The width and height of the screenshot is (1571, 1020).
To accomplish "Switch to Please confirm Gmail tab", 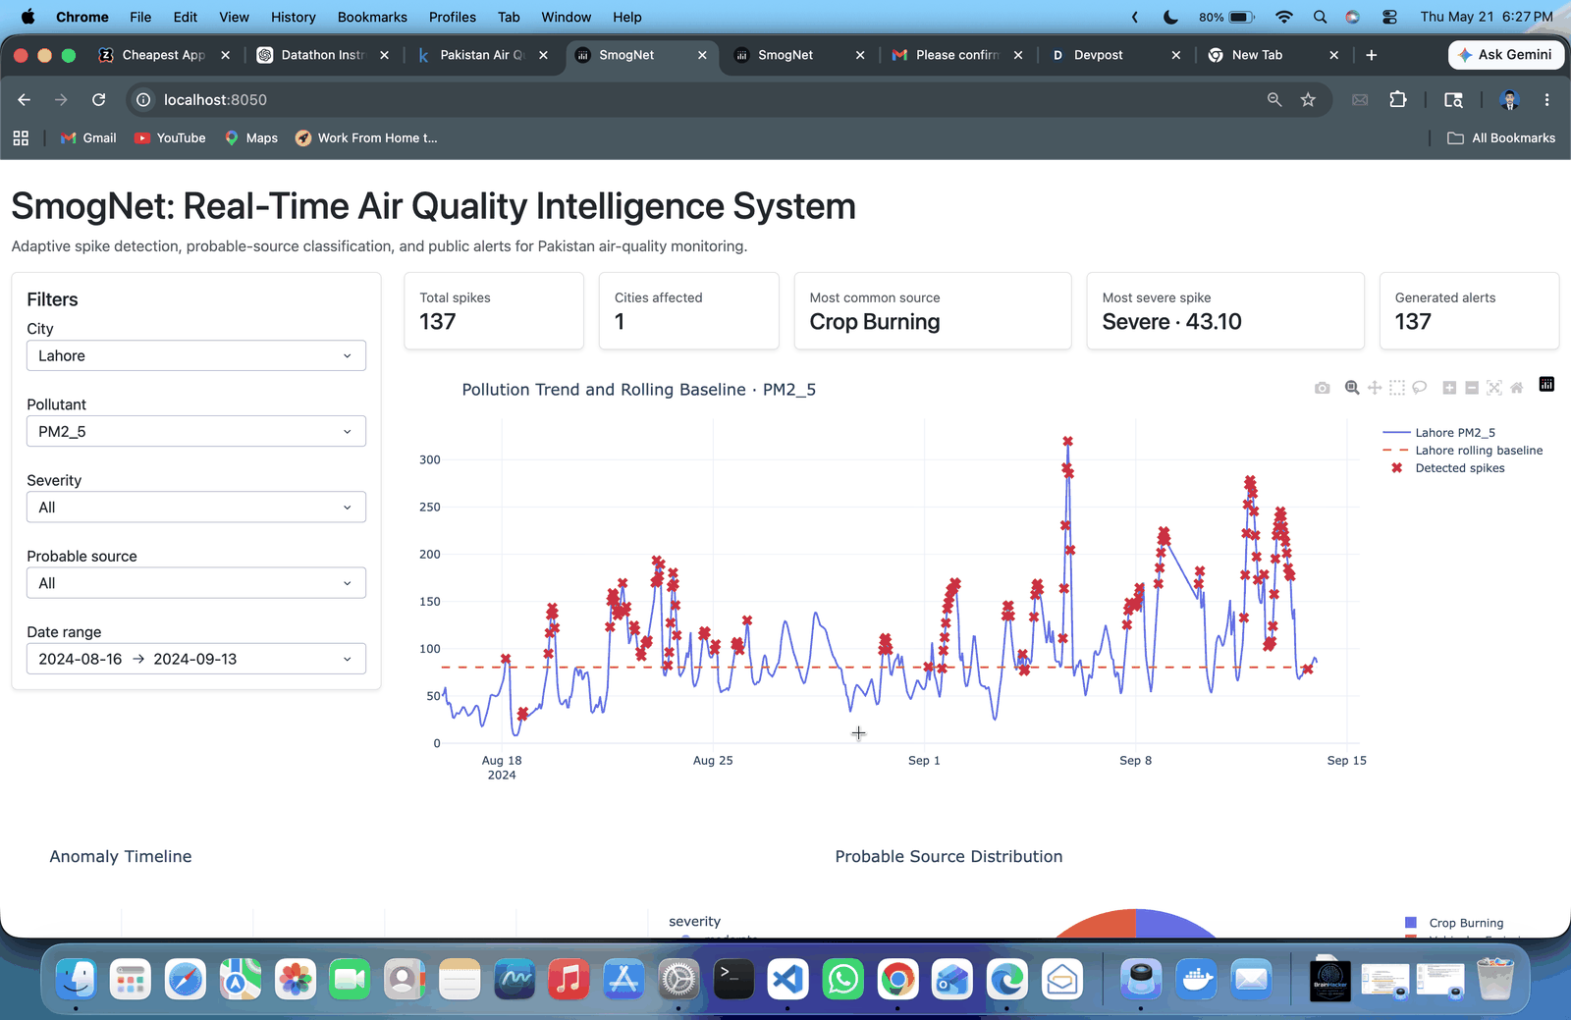I will pyautogui.click(x=956, y=55).
